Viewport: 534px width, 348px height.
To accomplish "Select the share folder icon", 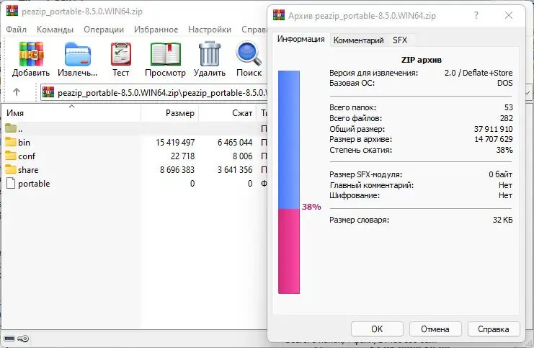I will click(x=11, y=169).
